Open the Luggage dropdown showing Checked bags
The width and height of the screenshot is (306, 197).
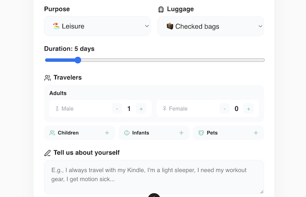click(x=211, y=26)
